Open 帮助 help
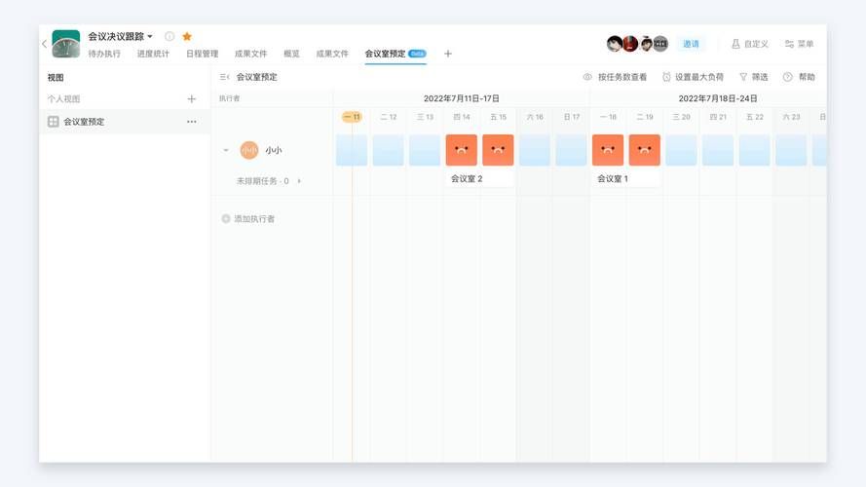 799,77
